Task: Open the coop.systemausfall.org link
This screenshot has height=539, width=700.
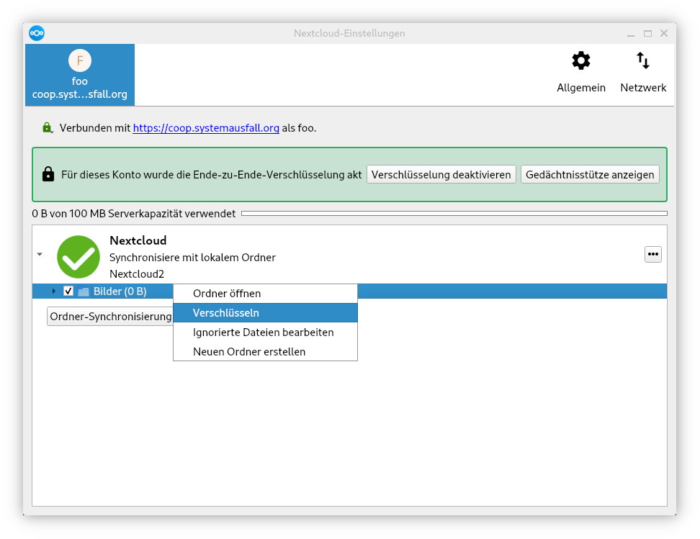Action: click(206, 128)
